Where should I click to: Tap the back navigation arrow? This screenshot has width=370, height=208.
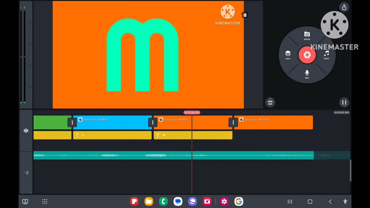point(330,202)
